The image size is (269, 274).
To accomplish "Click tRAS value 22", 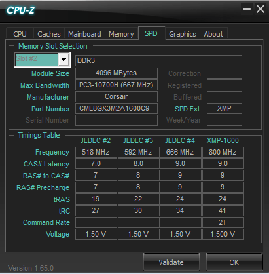I will [x=138, y=199].
